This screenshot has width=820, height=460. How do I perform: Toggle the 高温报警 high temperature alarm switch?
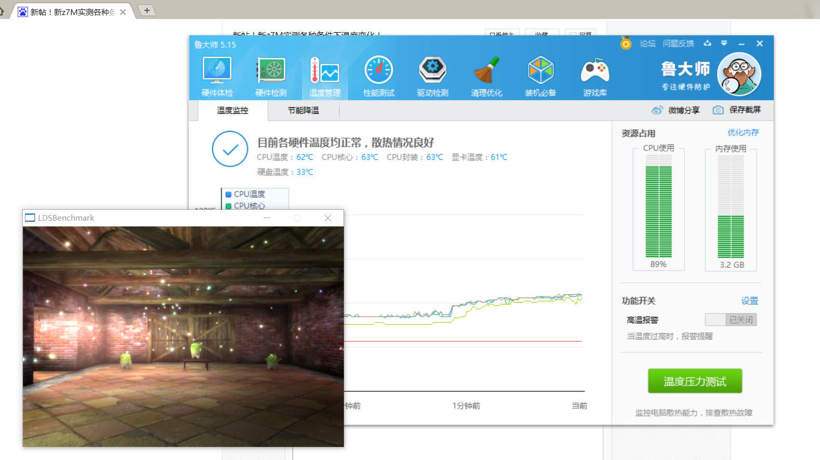coord(731,320)
